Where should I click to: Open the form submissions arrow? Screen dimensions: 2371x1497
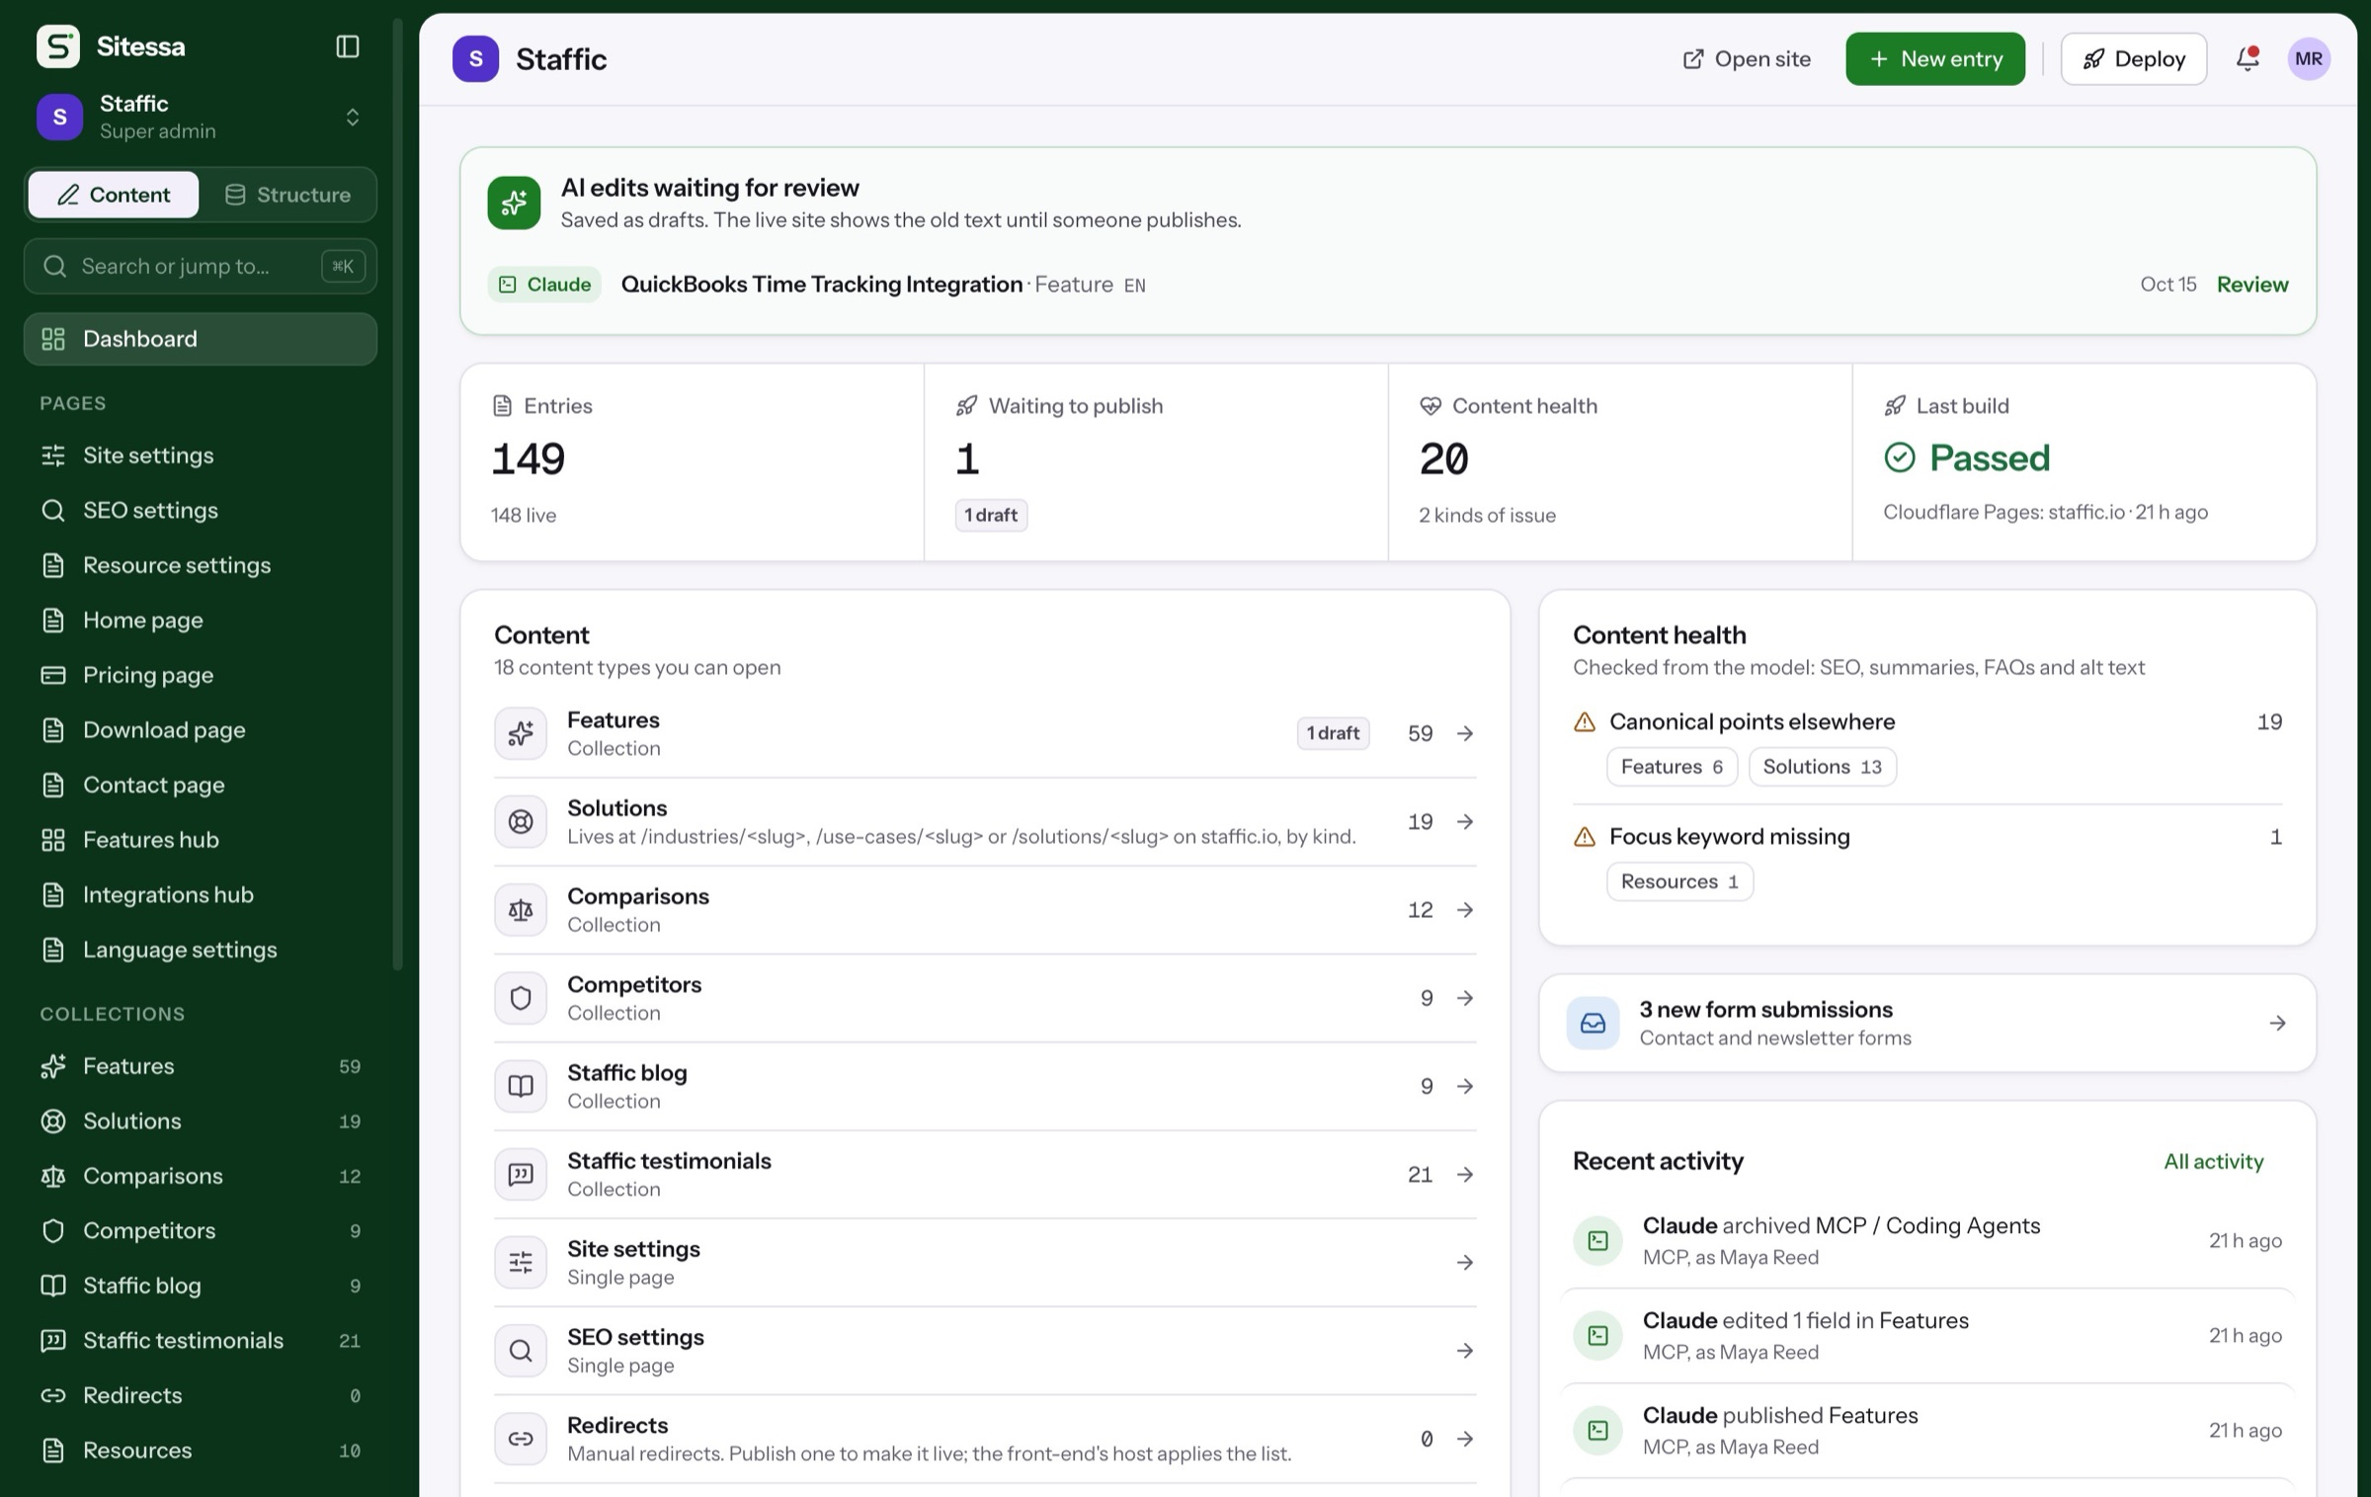2277,1023
